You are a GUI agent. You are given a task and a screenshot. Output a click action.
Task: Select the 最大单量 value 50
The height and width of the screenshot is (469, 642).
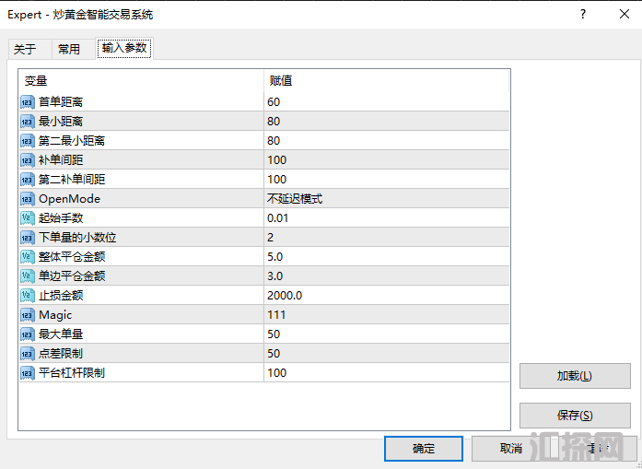click(x=387, y=334)
